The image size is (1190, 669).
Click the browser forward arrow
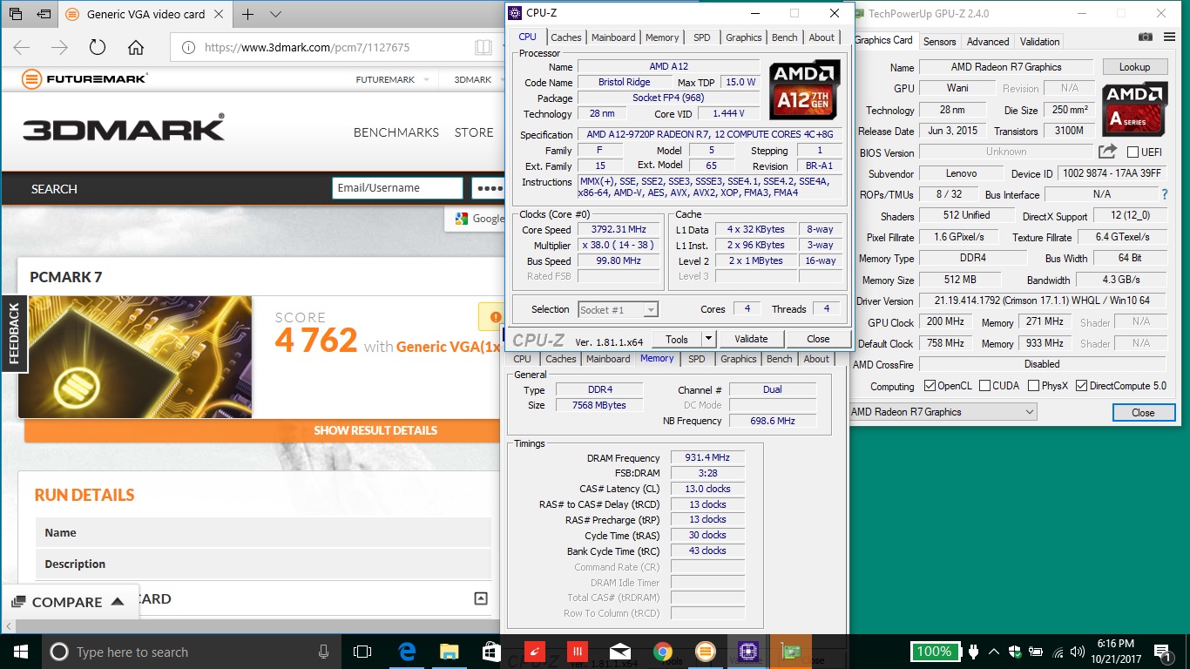click(x=59, y=47)
